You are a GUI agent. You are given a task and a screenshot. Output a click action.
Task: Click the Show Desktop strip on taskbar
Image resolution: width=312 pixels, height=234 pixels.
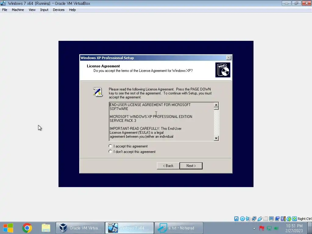pyautogui.click(x=310, y=228)
